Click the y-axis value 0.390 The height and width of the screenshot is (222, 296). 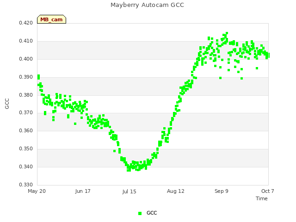point(26,77)
